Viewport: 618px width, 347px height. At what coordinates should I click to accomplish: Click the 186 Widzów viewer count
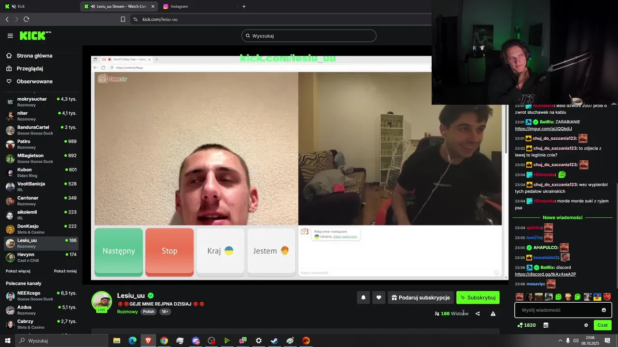451,314
